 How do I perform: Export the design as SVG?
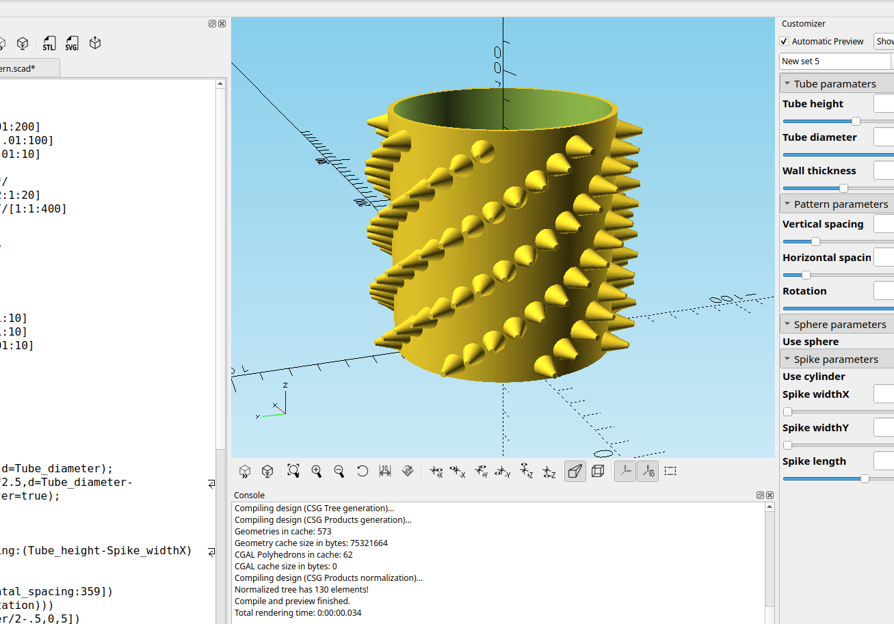[72, 44]
